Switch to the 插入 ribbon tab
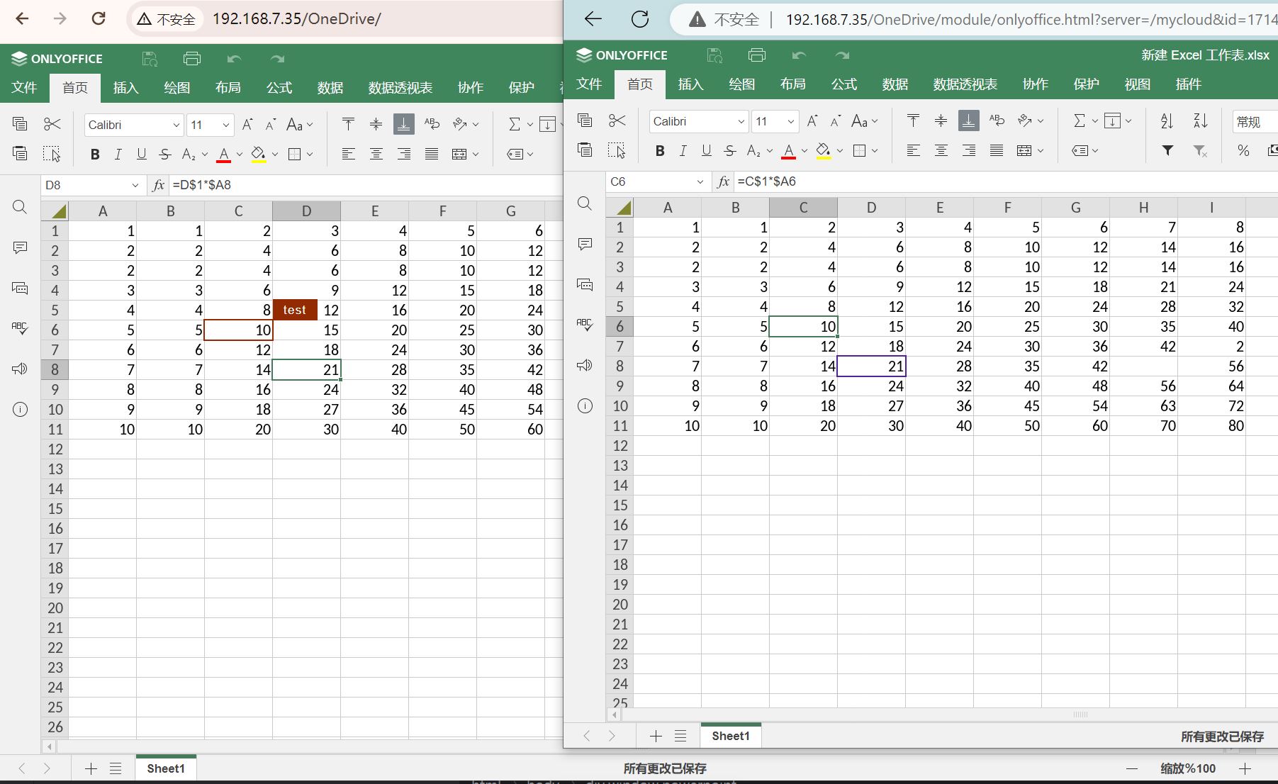This screenshot has height=784, width=1278. (690, 84)
